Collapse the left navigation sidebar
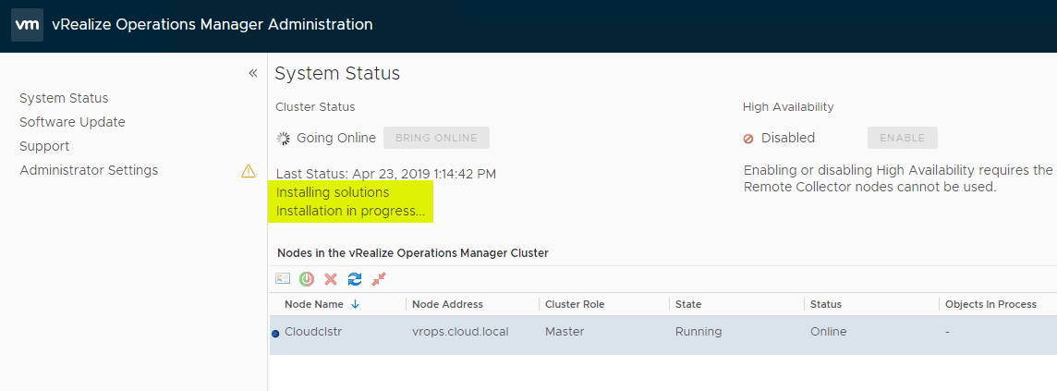Viewport: 1057px width, 391px height. click(252, 73)
